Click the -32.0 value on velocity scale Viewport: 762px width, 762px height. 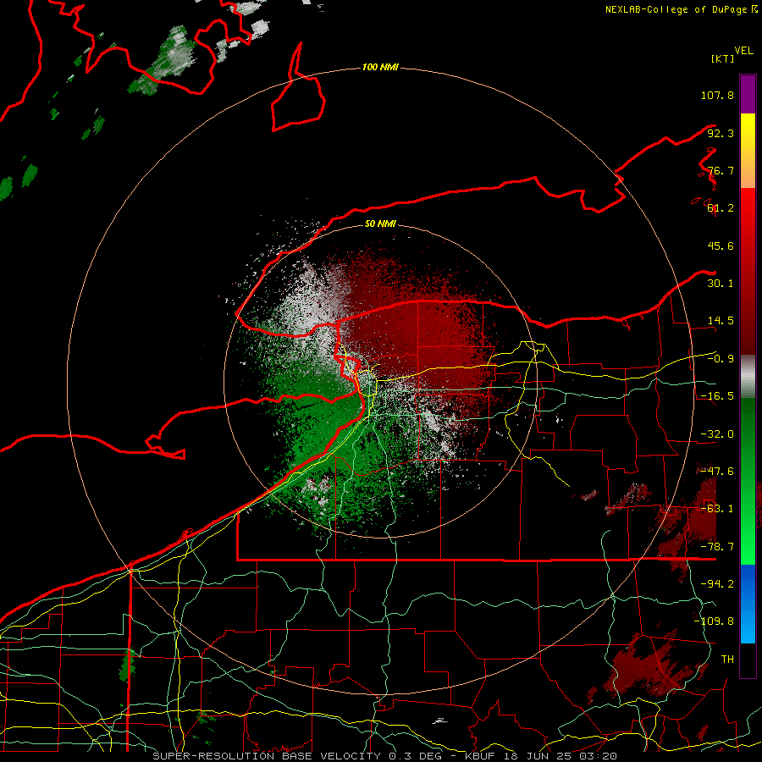pos(717,434)
